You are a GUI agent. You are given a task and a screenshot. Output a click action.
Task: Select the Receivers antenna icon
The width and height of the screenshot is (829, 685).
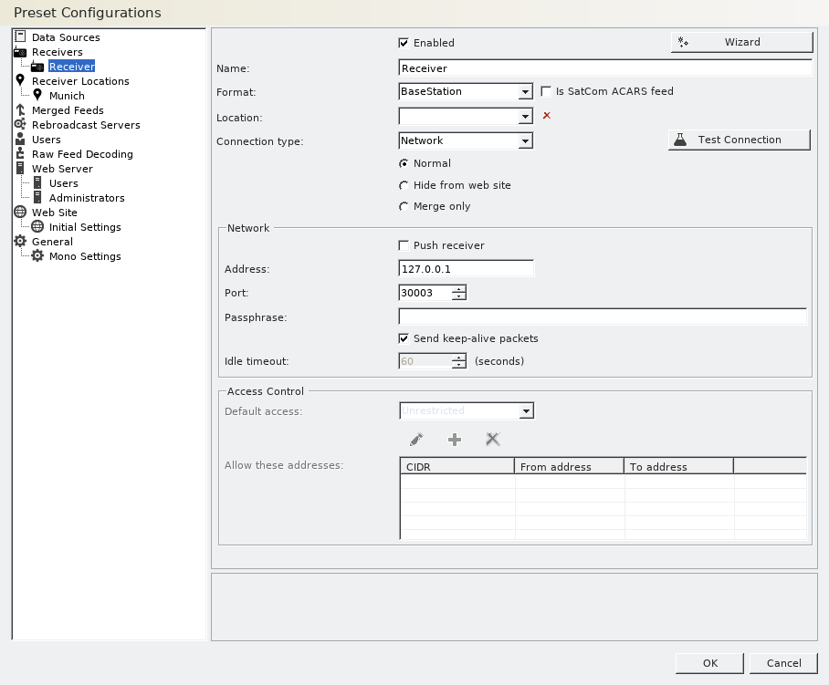coord(20,52)
